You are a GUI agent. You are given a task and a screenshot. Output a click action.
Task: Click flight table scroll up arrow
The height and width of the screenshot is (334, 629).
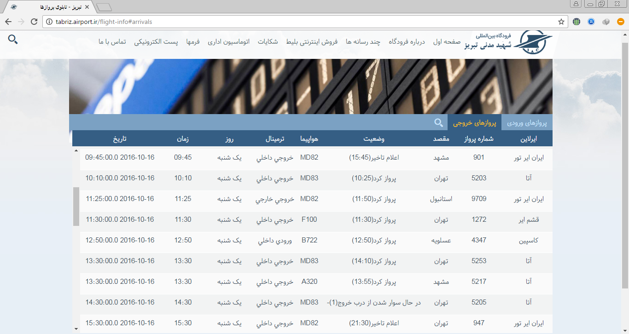tap(76, 150)
